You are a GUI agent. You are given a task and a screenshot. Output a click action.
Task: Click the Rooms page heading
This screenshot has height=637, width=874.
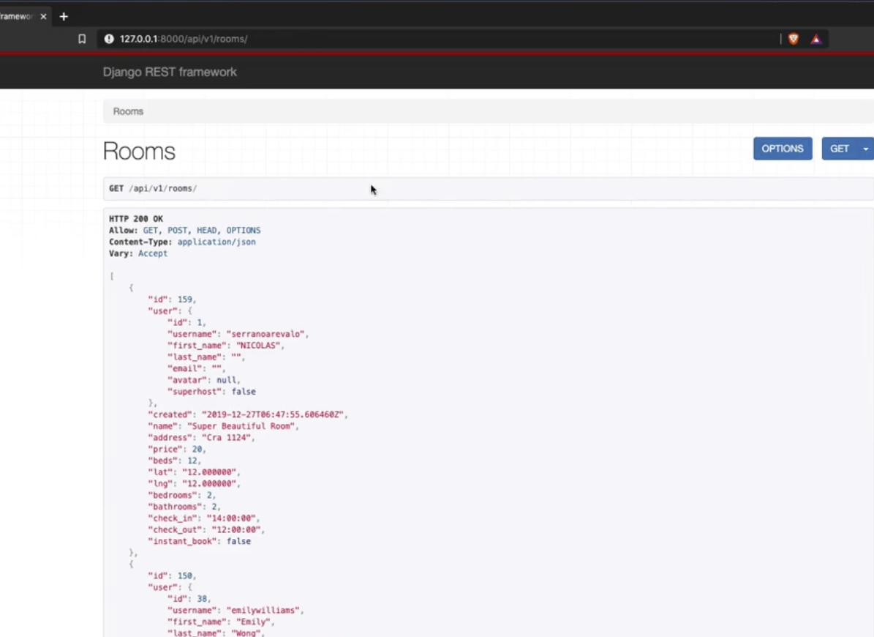139,151
